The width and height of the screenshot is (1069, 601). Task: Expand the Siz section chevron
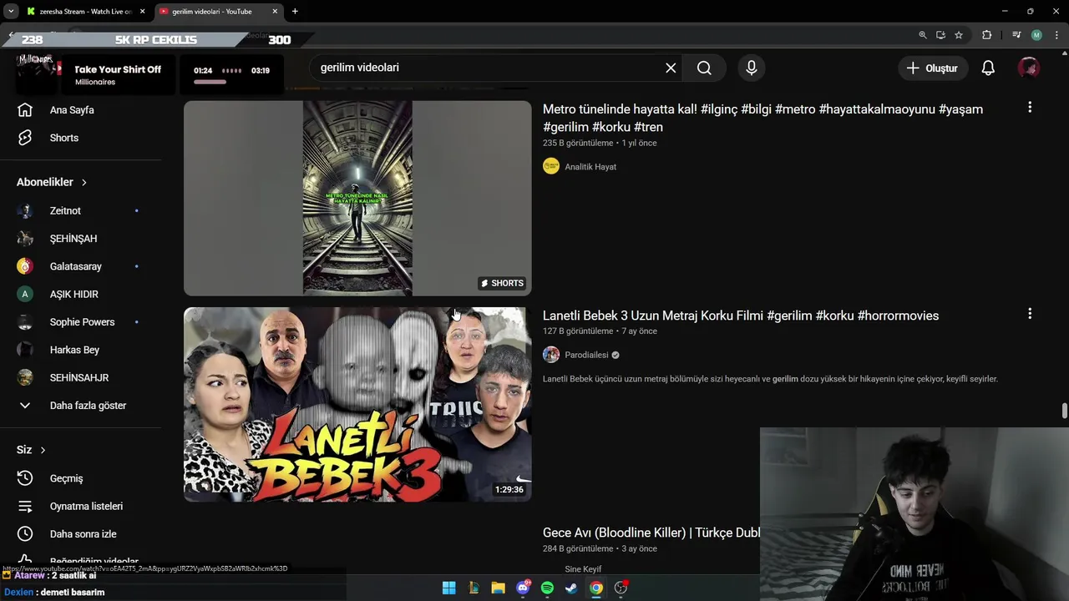point(43,450)
